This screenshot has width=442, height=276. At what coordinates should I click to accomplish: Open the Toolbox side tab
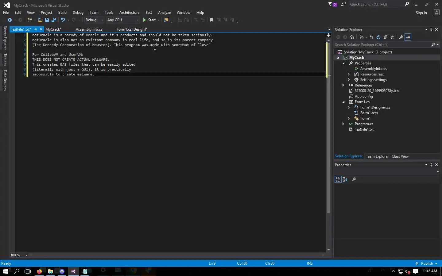point(5,60)
